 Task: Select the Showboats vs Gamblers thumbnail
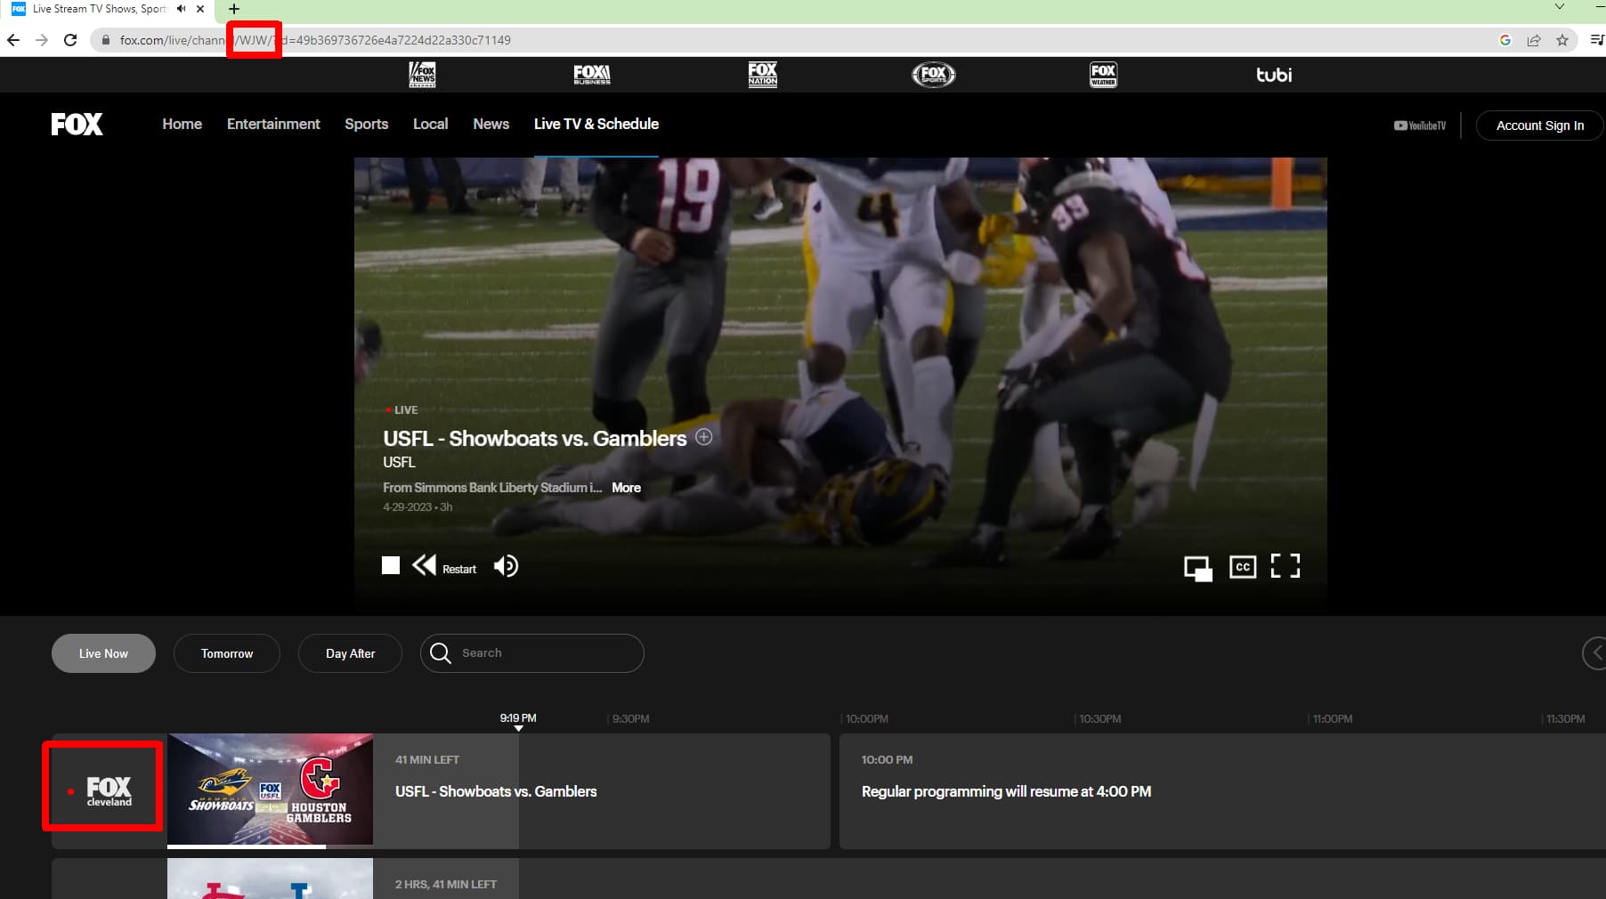tap(270, 790)
